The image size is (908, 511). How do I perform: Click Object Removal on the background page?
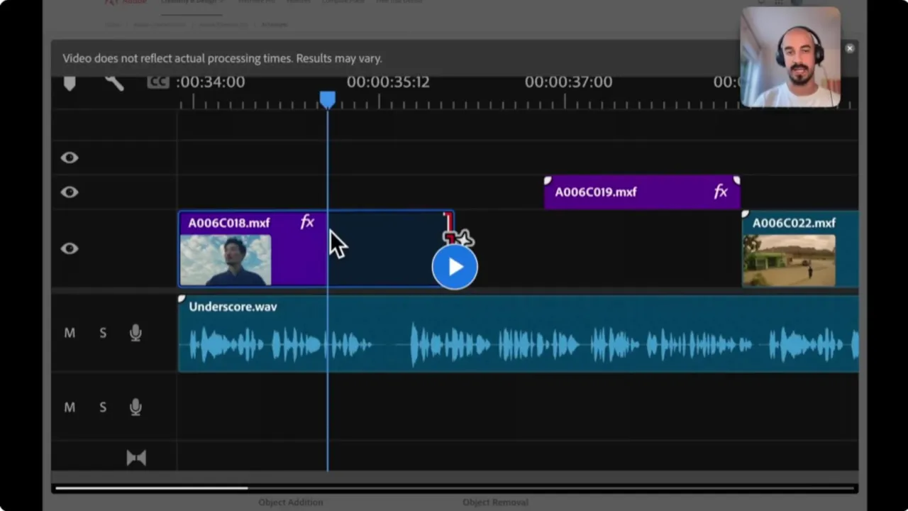pyautogui.click(x=495, y=502)
